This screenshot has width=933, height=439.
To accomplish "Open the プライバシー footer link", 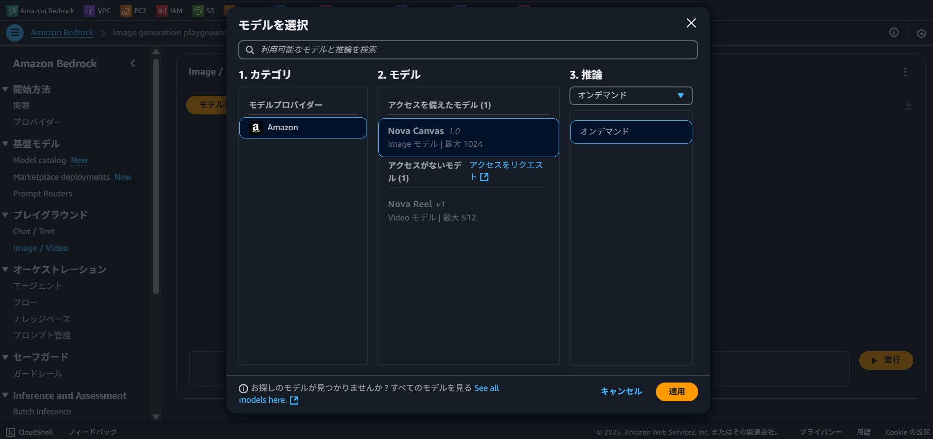I will tap(820, 432).
